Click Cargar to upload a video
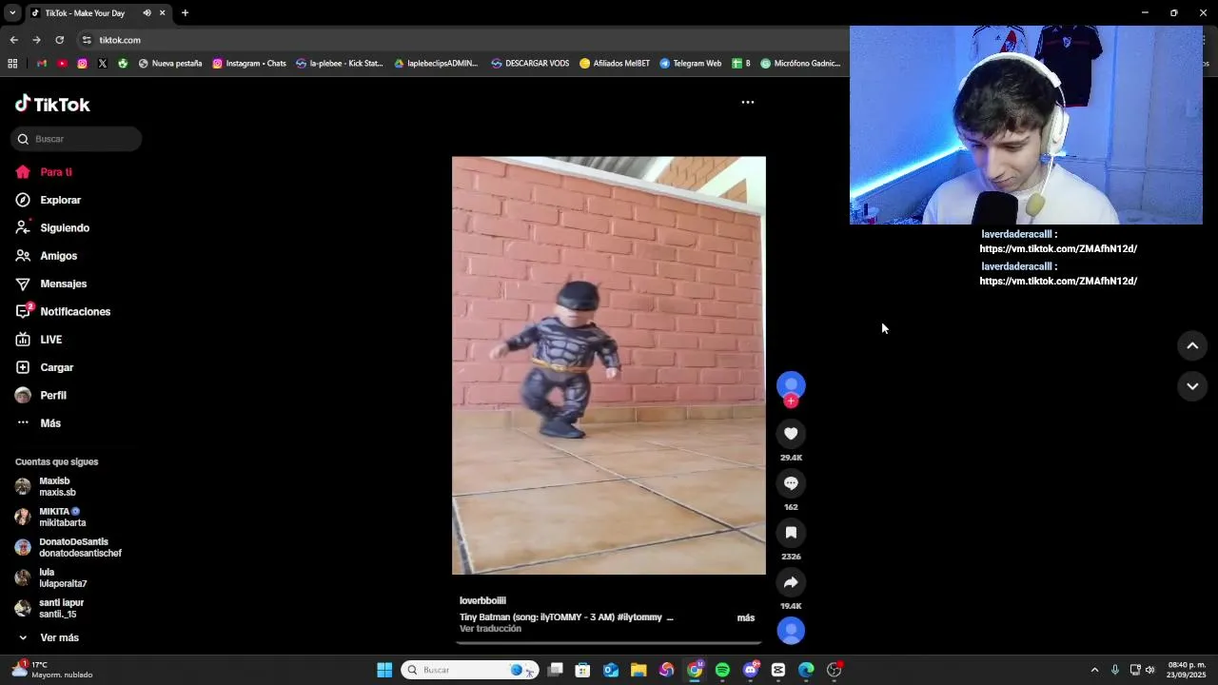Image resolution: width=1218 pixels, height=685 pixels. click(45, 367)
